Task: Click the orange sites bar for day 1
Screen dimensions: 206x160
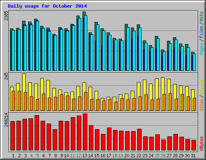Action: (x=13, y=101)
